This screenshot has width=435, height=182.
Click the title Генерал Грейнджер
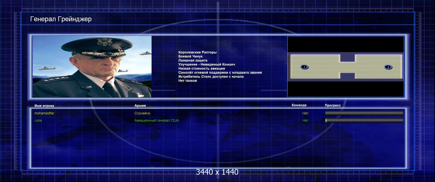61,19
